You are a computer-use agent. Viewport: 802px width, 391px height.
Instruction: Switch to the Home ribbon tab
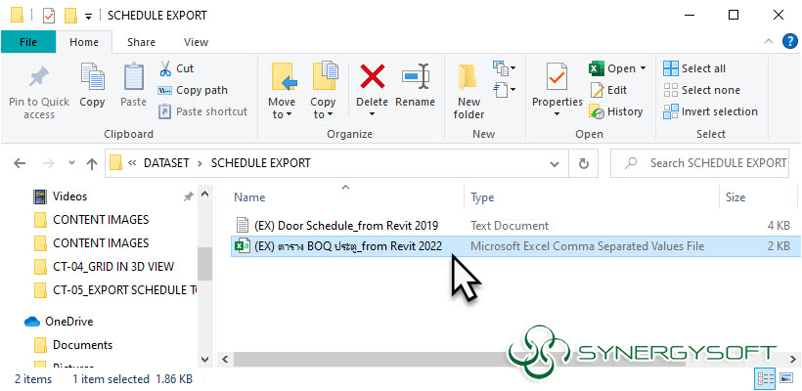click(84, 42)
